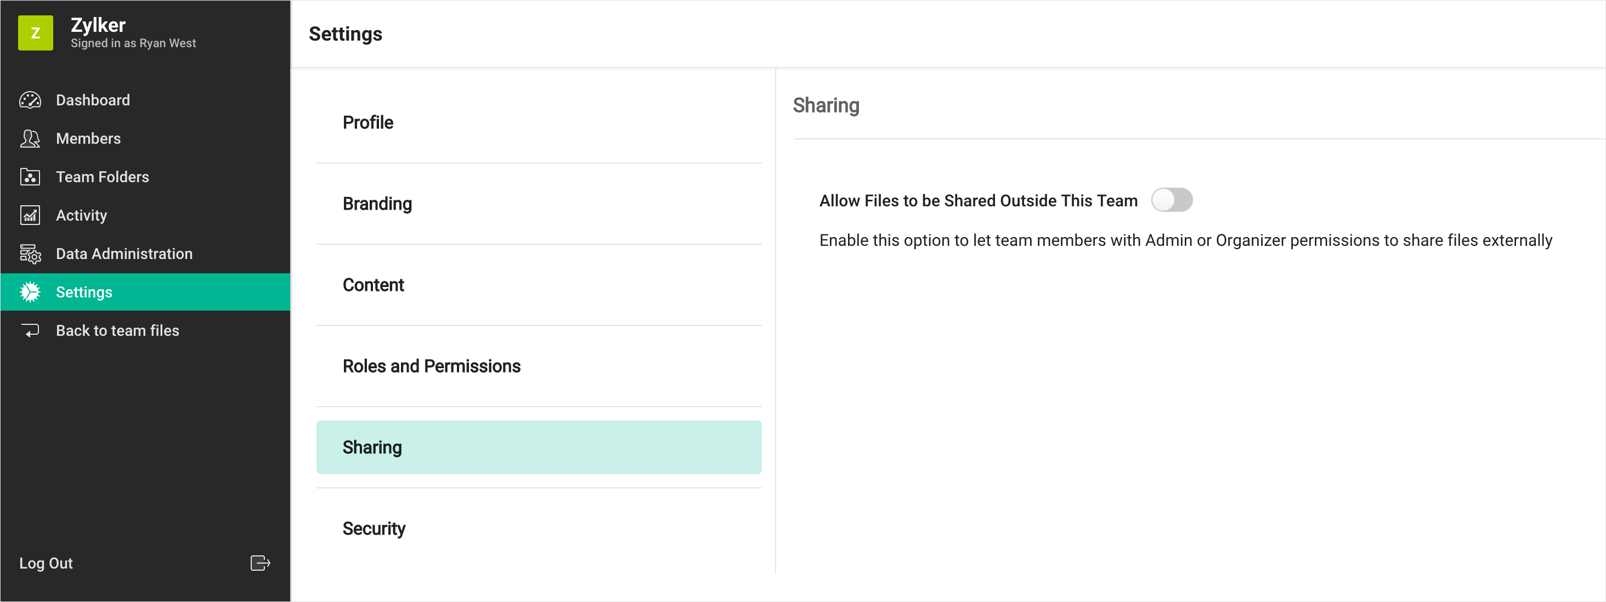Viewport: 1606px width, 602px height.
Task: Click the green Zylker Z logo
Action: (36, 33)
